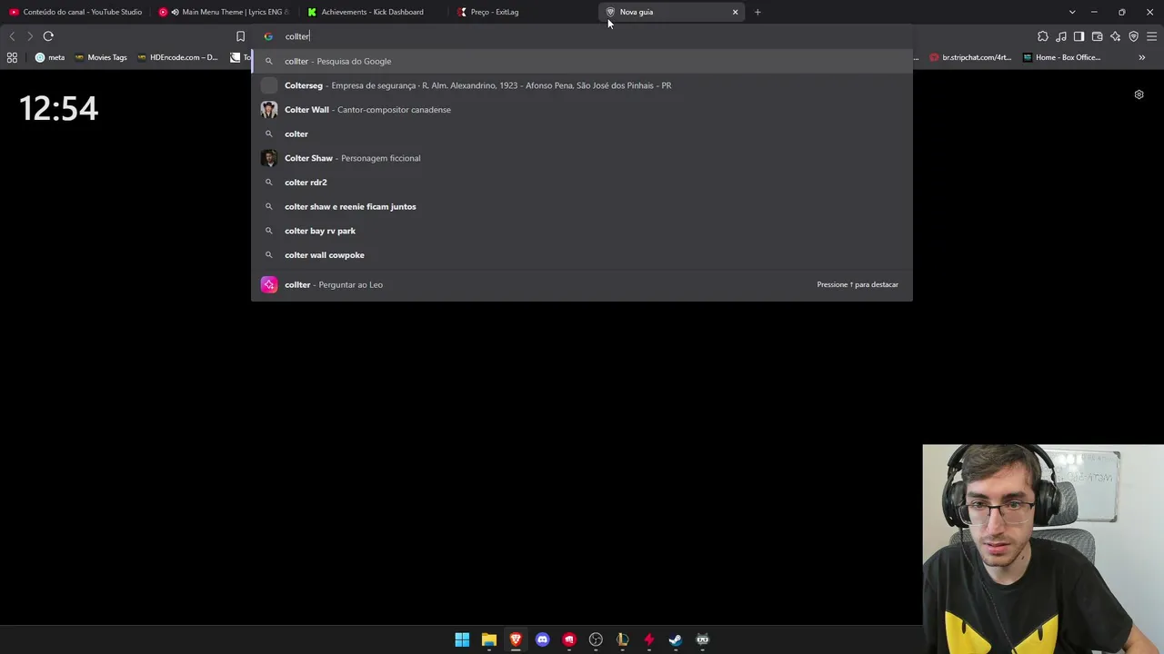
Task: Open the Home - Box Office bookmark
Action: point(1062,57)
